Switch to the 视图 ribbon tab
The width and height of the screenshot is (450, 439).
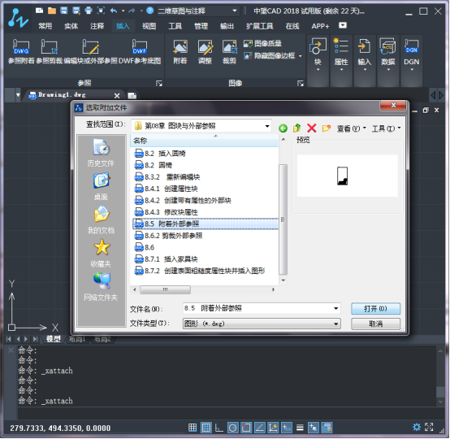[x=149, y=26]
